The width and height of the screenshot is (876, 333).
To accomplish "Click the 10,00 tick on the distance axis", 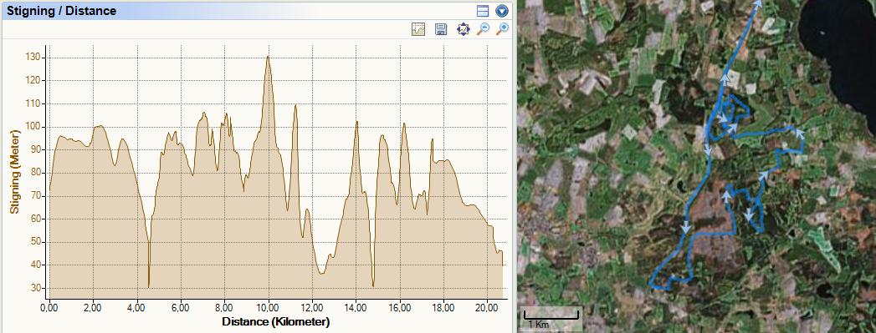I will (x=269, y=307).
